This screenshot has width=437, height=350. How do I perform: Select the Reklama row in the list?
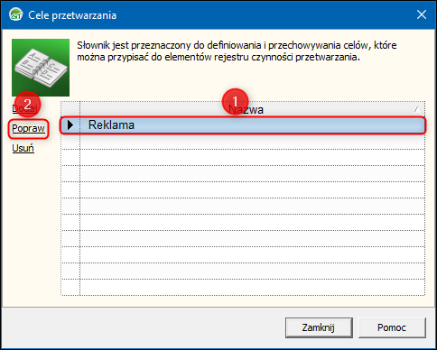(243, 125)
